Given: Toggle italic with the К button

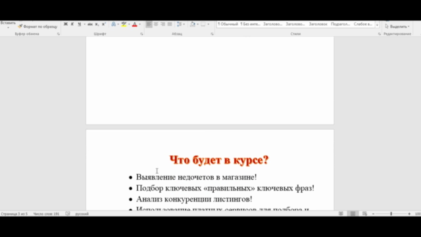Looking at the screenshot, I should click(x=72, y=24).
